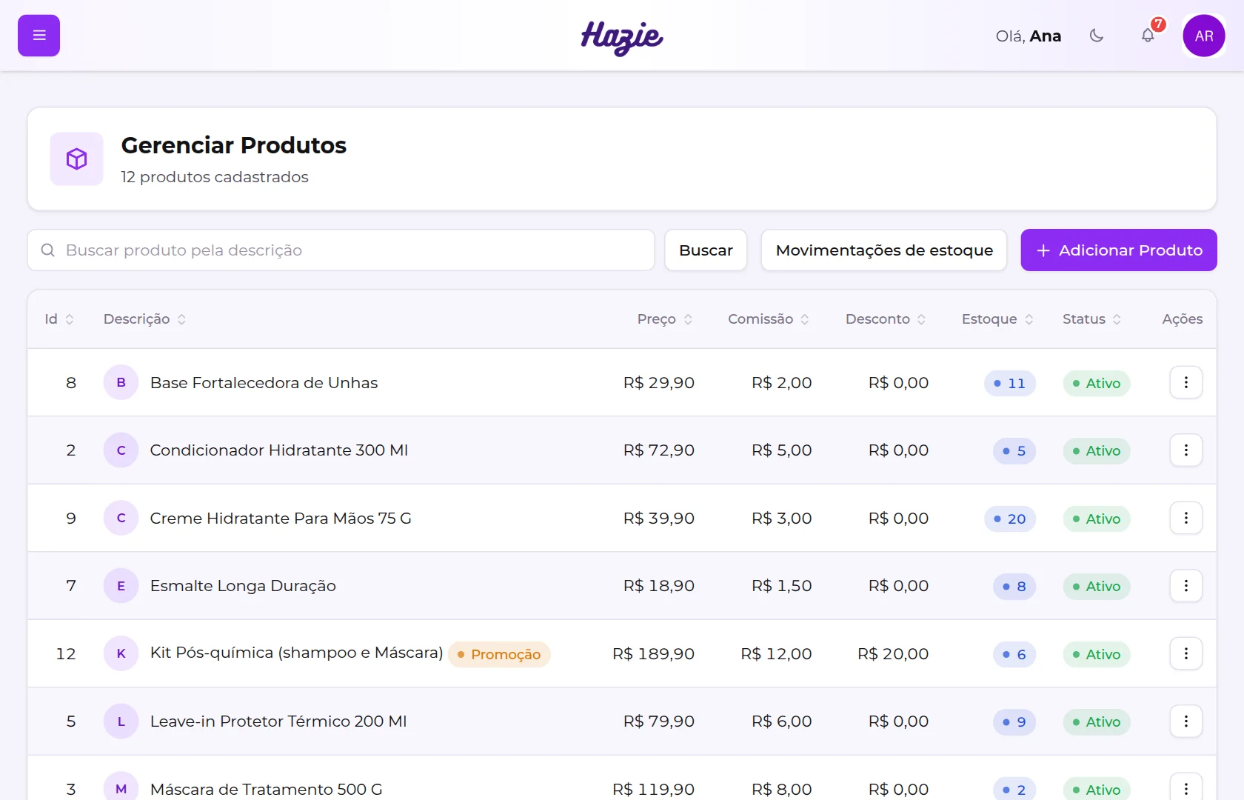Click price R$ 189,90
The height and width of the screenshot is (800, 1244).
(x=653, y=654)
